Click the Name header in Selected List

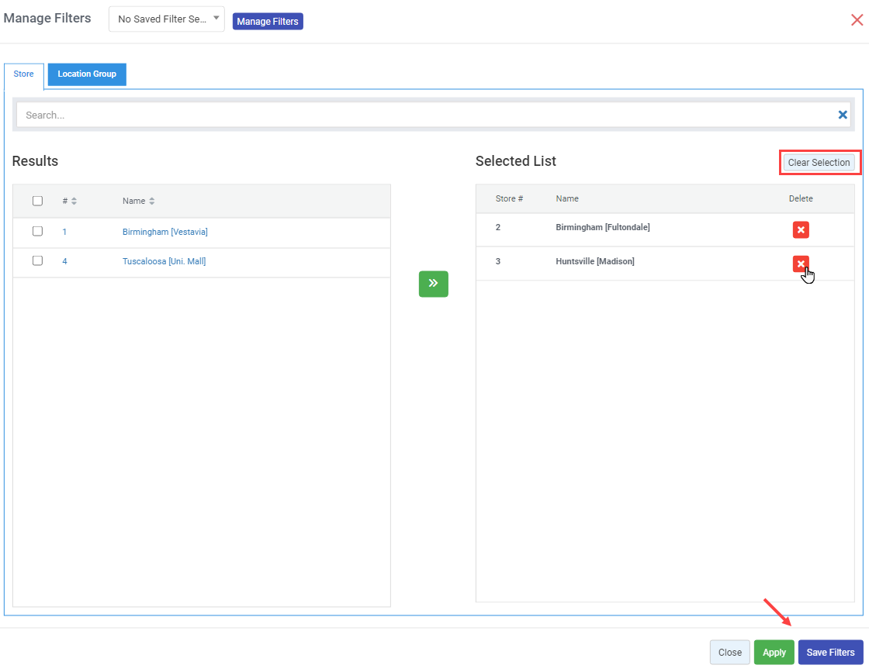click(567, 198)
